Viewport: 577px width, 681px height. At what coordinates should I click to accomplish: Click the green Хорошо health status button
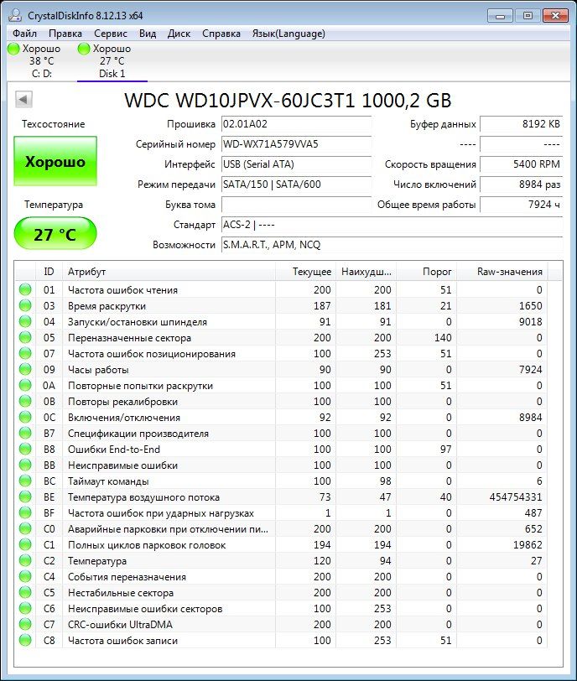click(x=55, y=162)
